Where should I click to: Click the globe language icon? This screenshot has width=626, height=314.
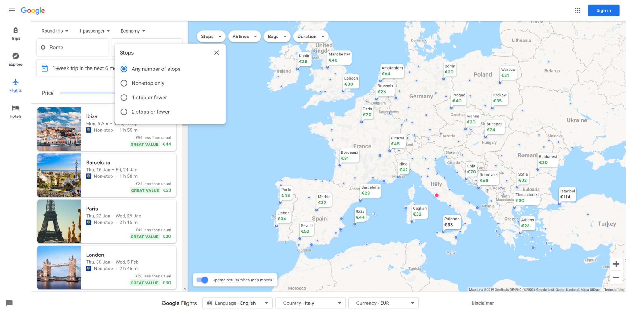(209, 303)
